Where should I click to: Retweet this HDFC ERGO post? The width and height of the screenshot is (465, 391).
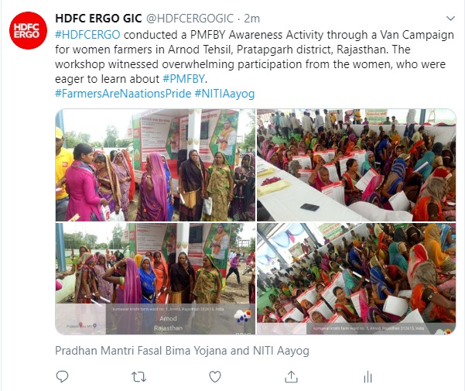pyautogui.click(x=138, y=377)
